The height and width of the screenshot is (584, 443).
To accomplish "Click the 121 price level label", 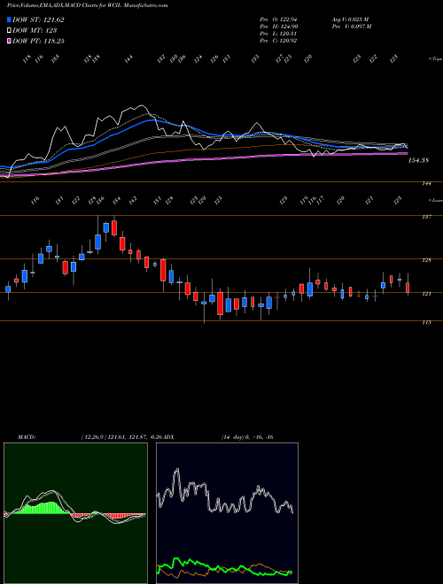I will (x=426, y=294).
